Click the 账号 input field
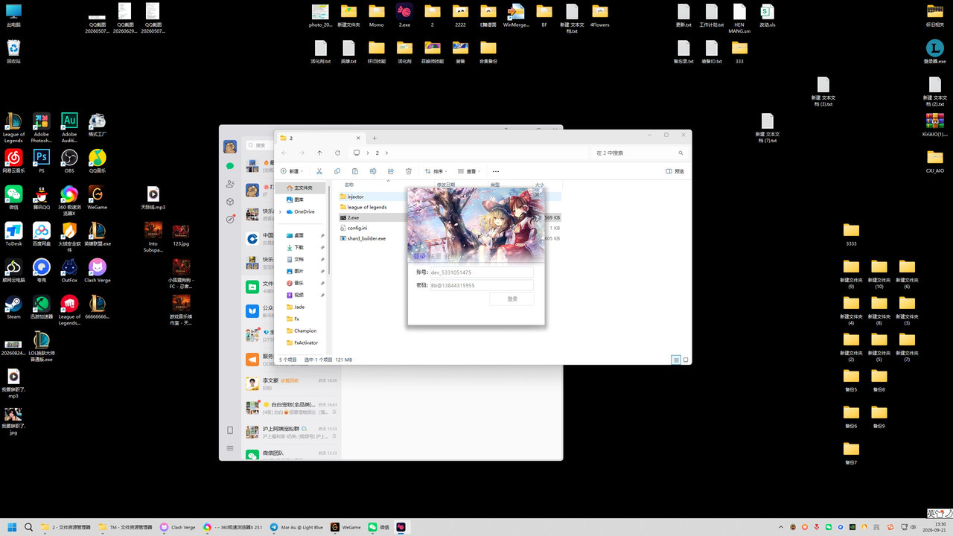Screen dimensions: 953x536 [481, 272]
